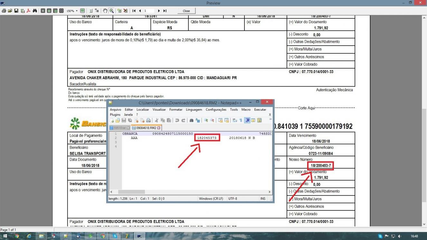Open Macro menu in Notepad++
Viewport: 427px width, 240px height.
tap(246, 110)
